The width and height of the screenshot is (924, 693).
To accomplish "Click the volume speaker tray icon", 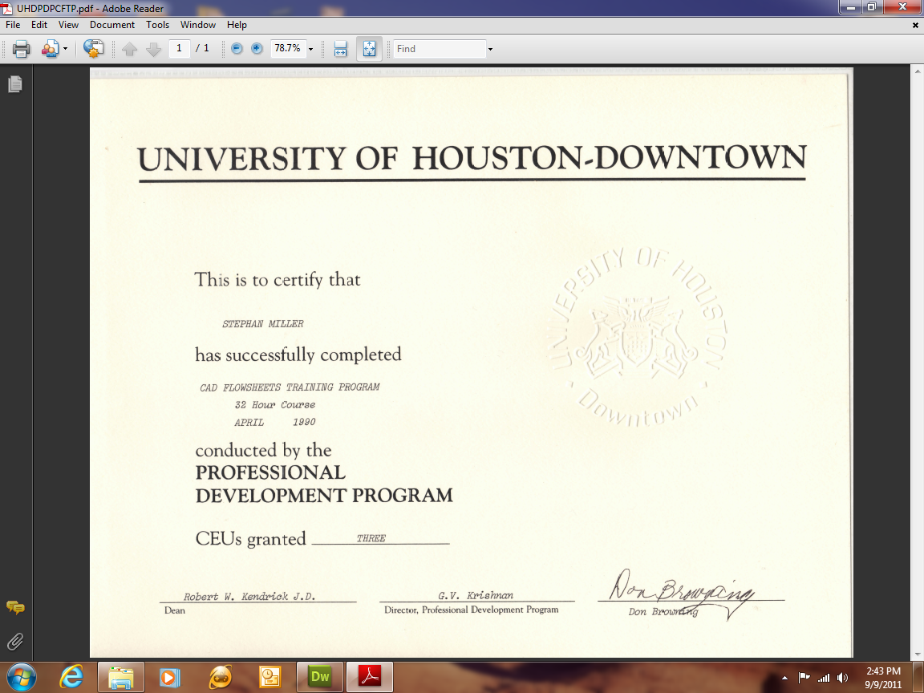I will pyautogui.click(x=843, y=678).
